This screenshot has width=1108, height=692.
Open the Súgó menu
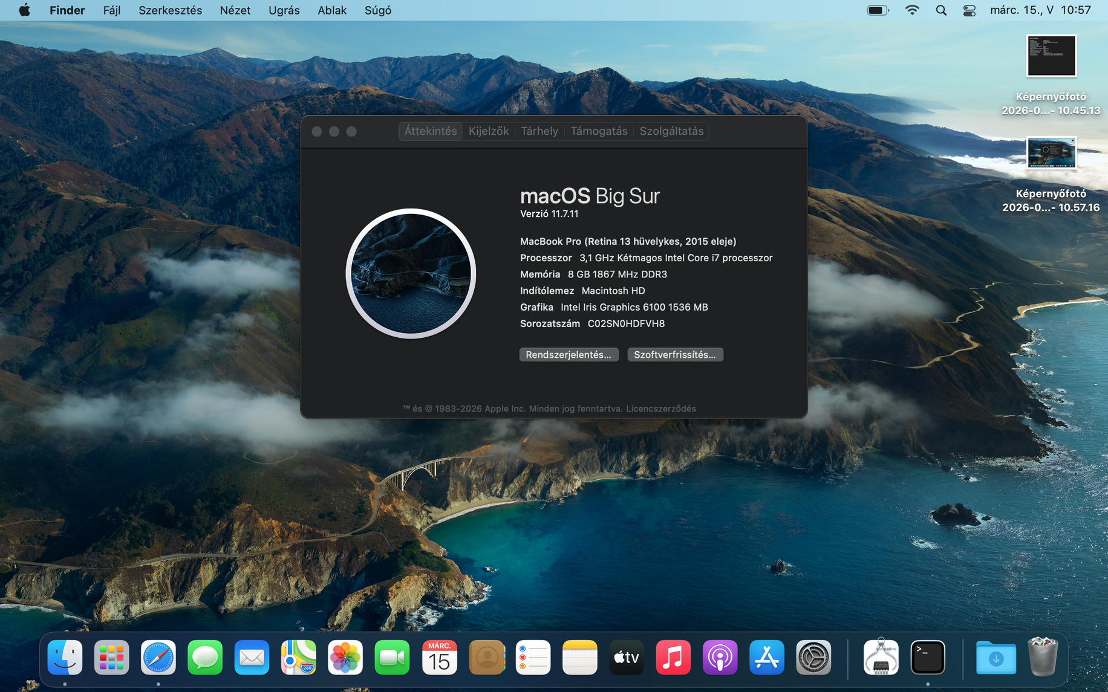tap(378, 10)
